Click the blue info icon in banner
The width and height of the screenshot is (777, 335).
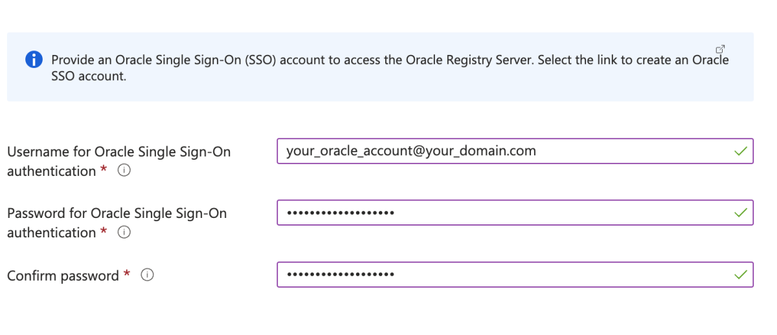[34, 59]
